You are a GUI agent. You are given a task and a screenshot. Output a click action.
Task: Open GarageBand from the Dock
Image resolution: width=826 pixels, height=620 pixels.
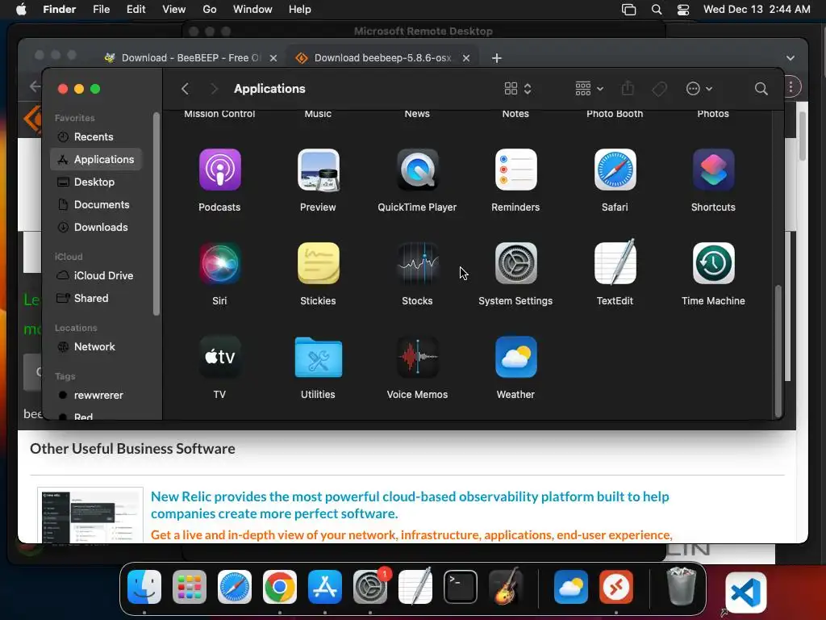coord(506,587)
